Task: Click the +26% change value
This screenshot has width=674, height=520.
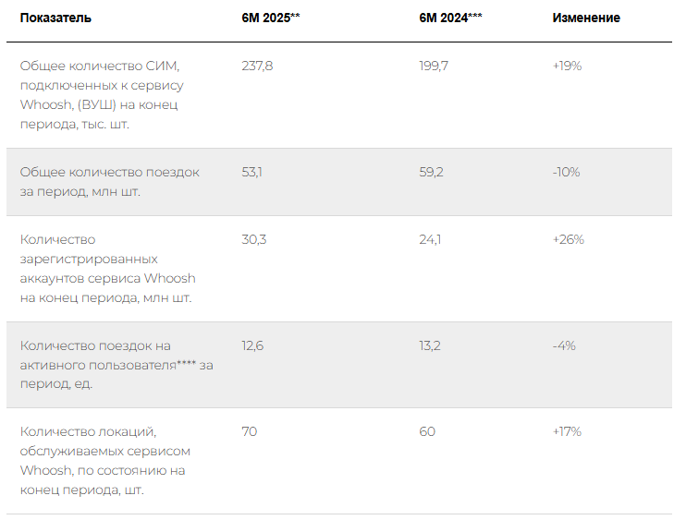Action: pyautogui.click(x=569, y=239)
